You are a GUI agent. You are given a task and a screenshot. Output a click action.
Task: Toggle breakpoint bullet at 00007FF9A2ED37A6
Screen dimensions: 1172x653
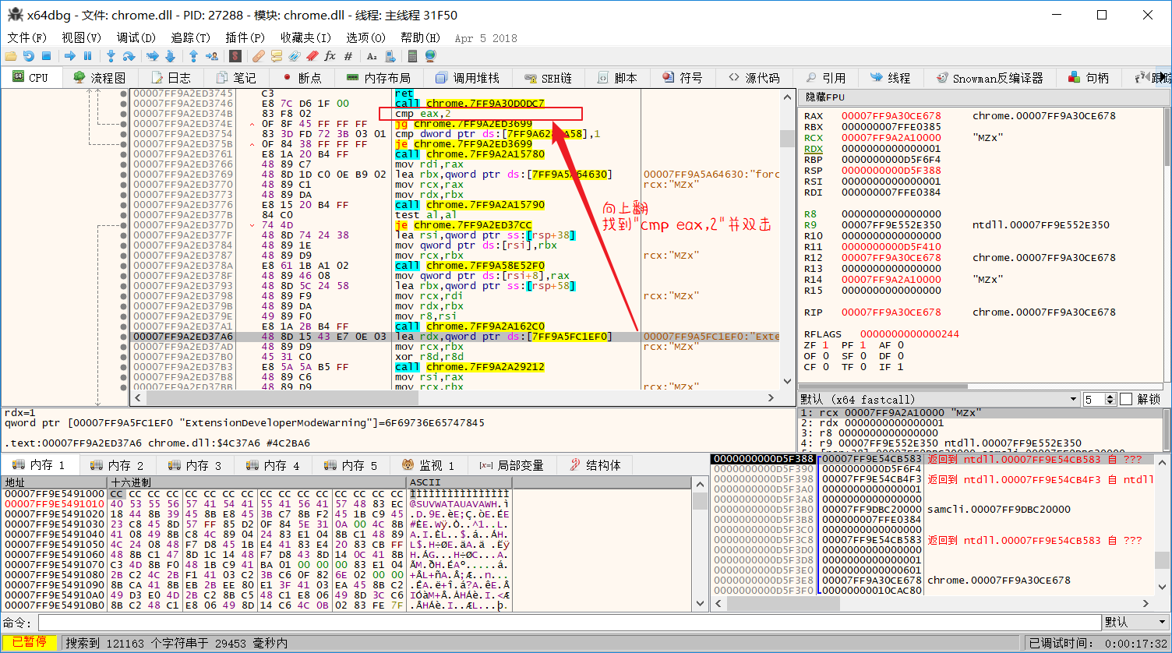(123, 337)
